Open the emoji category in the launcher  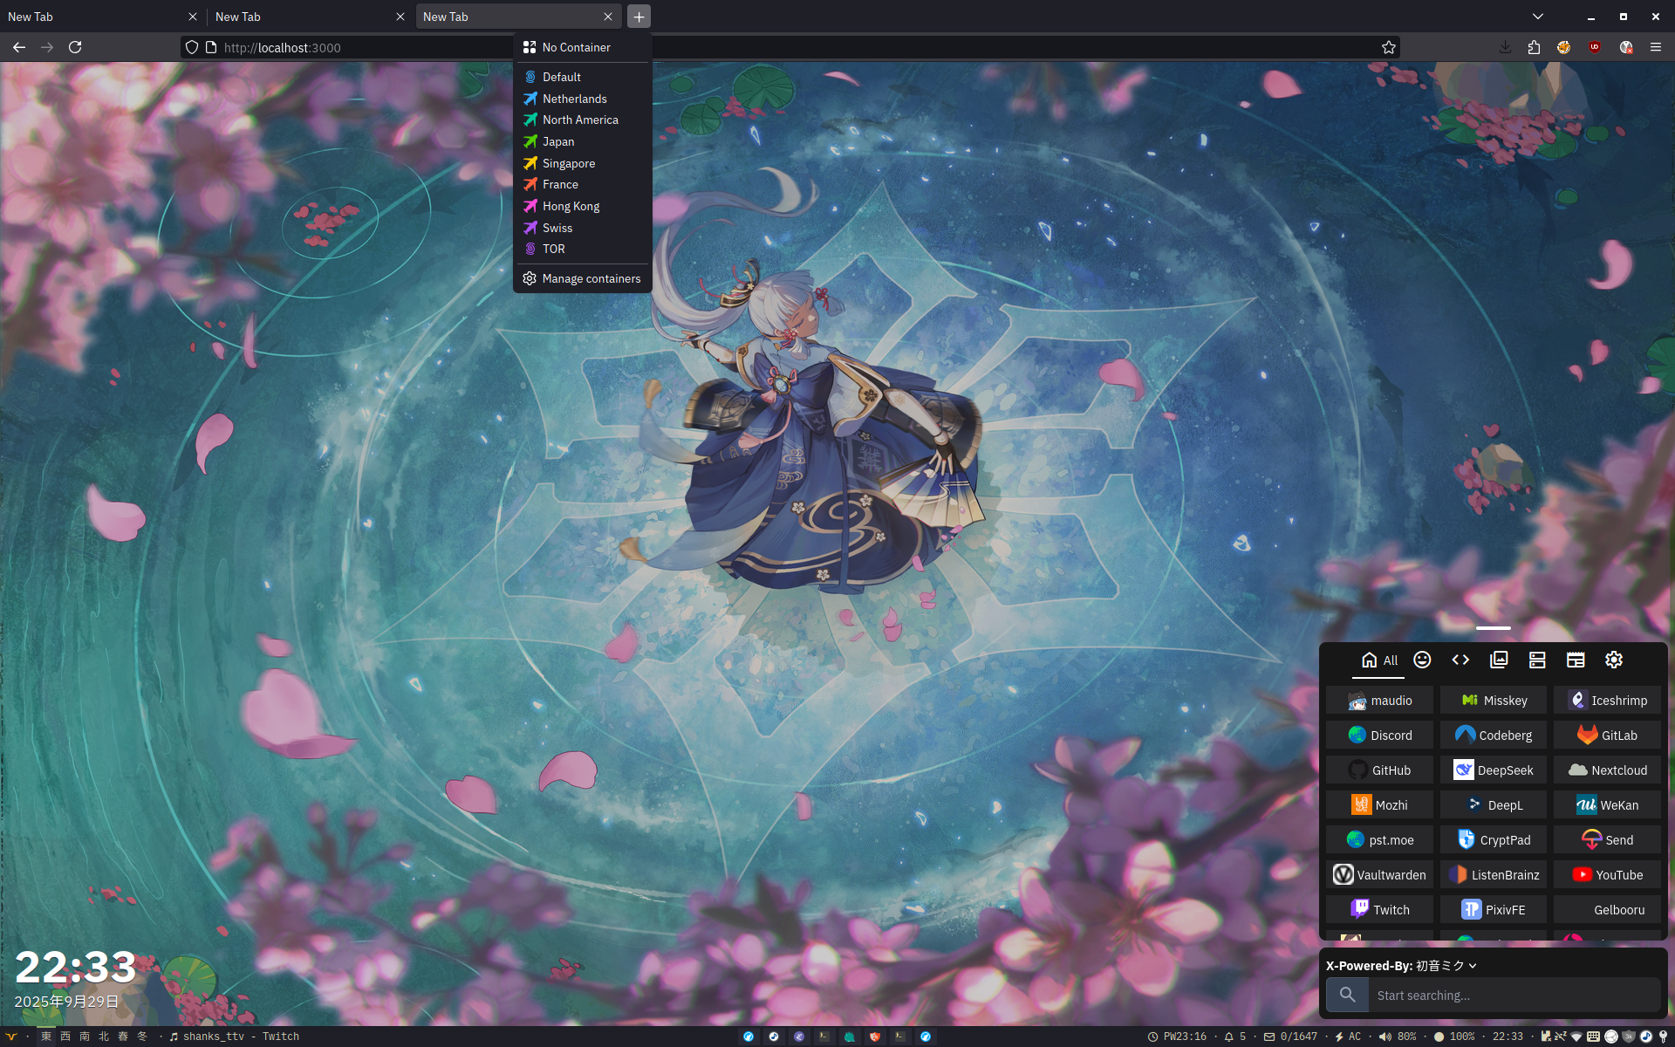tap(1422, 660)
